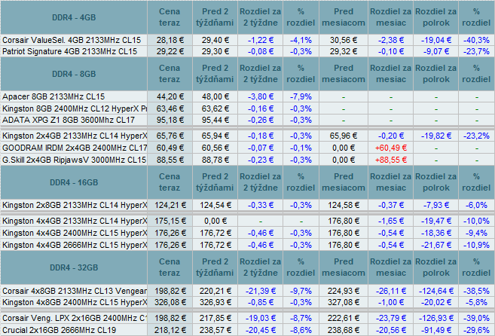Click the '-39,0%' half-year percentage
Viewport: 495px width, 336px height.
476,318
